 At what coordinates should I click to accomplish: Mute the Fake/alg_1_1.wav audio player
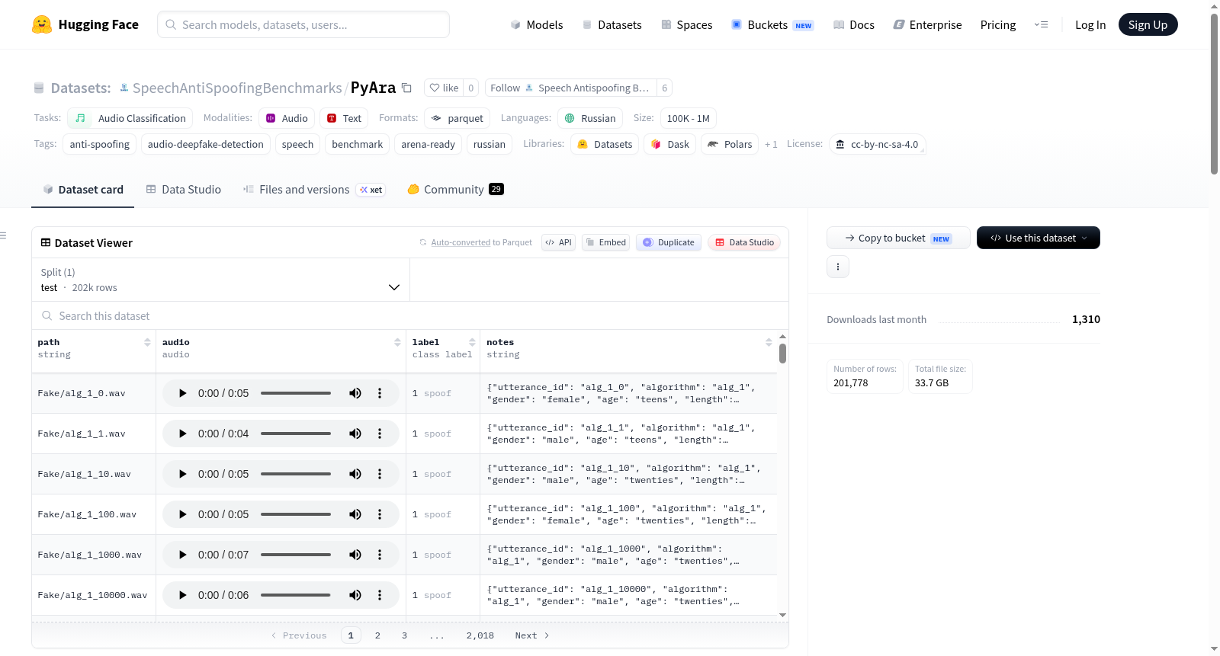(355, 434)
